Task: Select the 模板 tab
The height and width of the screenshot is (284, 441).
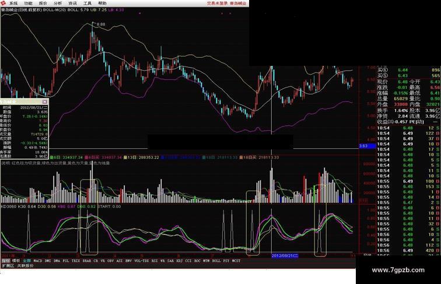Action: (x=16, y=261)
